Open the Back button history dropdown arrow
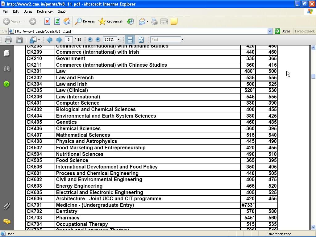The width and height of the screenshot is (316, 237). (24, 21)
